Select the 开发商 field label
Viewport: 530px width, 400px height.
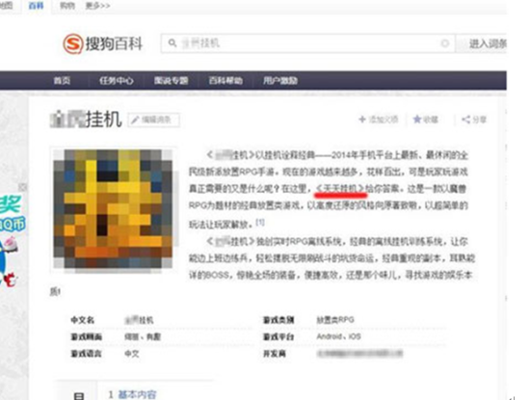[275, 354]
